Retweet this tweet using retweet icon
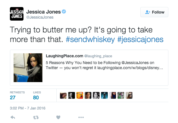 pos(36,117)
